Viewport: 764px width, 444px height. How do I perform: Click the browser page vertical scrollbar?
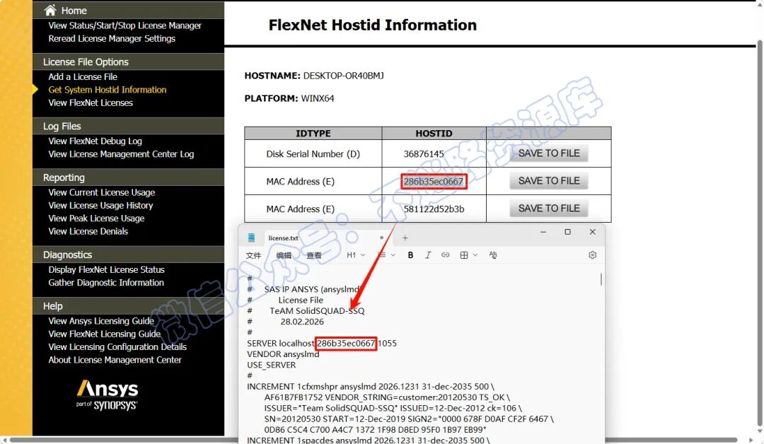tap(759, 234)
